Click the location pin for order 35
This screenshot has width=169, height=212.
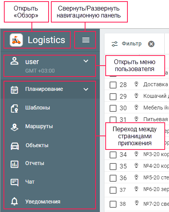136,165
